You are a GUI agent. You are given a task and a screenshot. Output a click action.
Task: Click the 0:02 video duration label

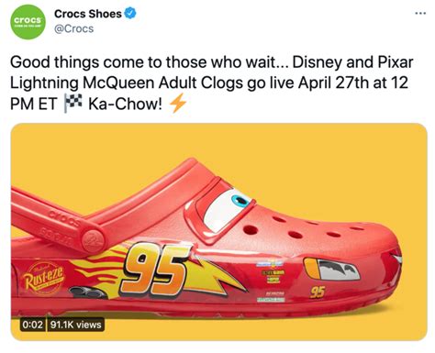(x=32, y=325)
